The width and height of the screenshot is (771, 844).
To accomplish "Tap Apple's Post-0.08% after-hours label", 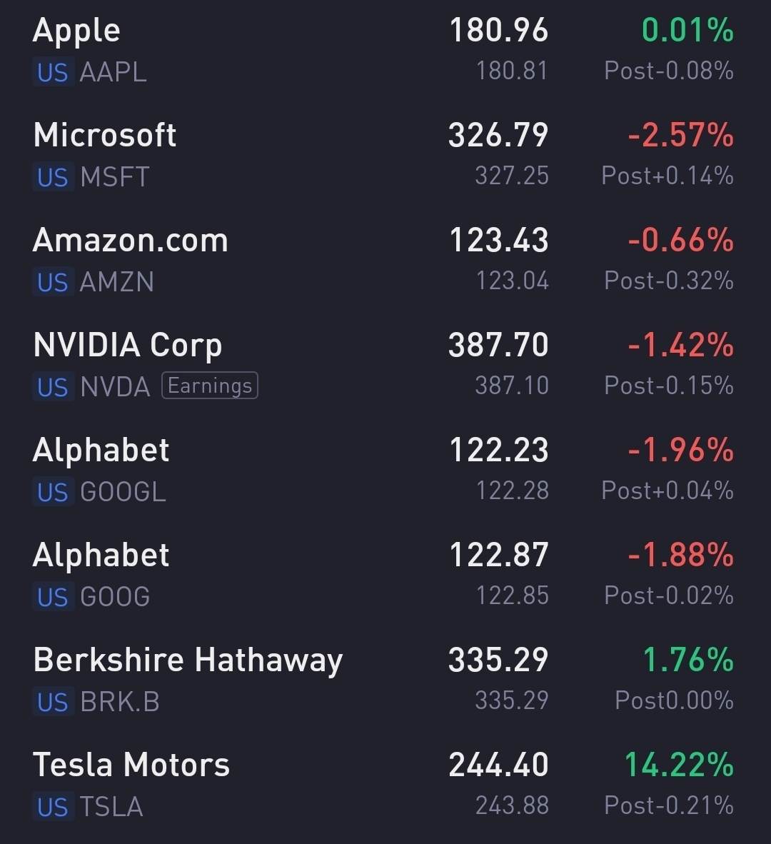I will pyautogui.click(x=668, y=71).
